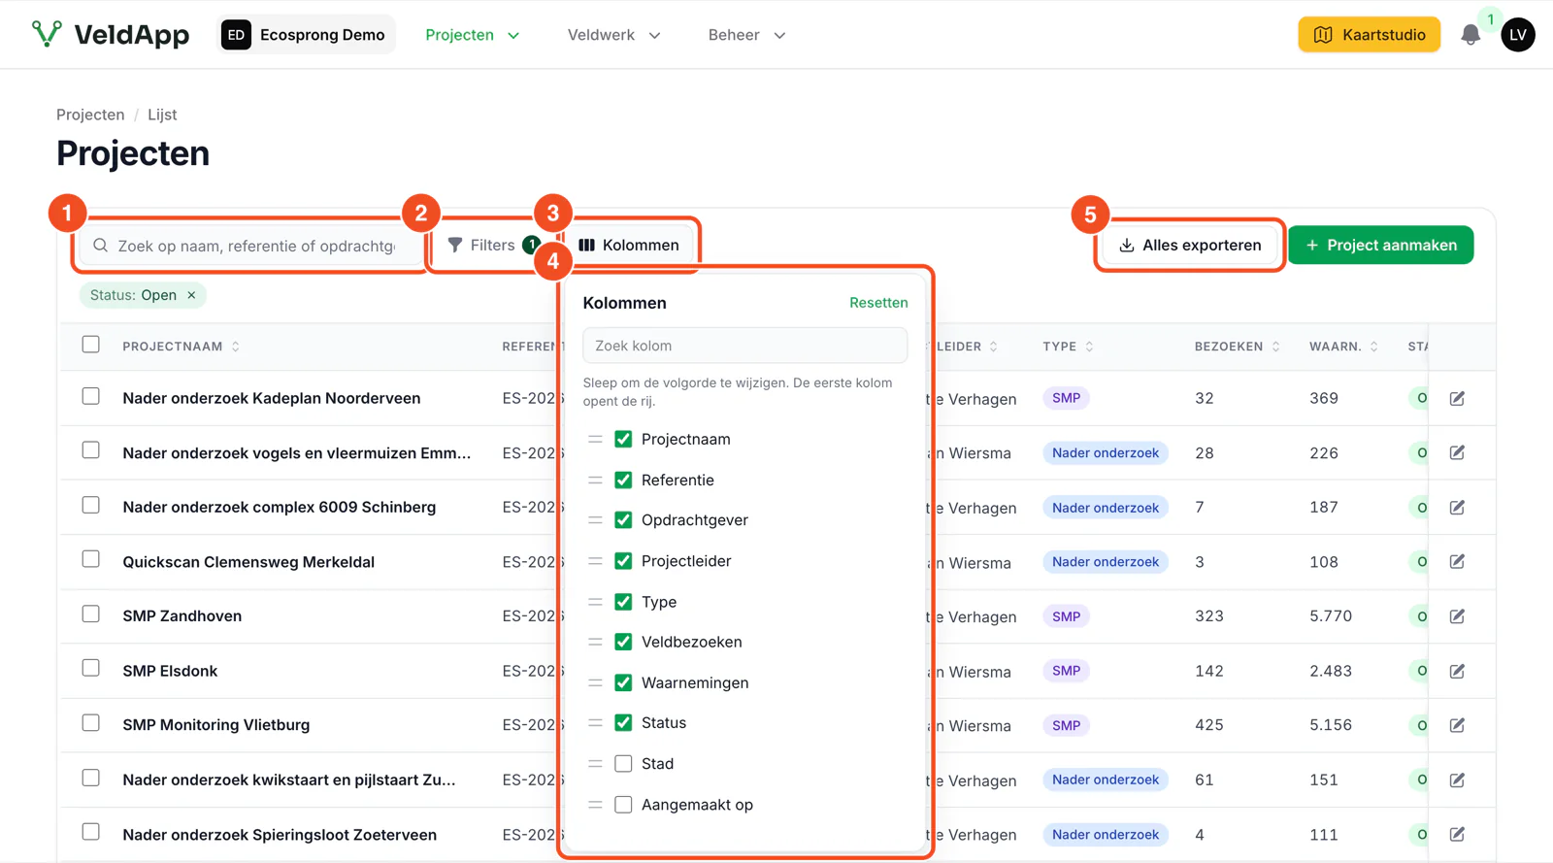This screenshot has height=863, width=1553.
Task: Grab the drag handle for Projectleider column
Action: (x=595, y=561)
